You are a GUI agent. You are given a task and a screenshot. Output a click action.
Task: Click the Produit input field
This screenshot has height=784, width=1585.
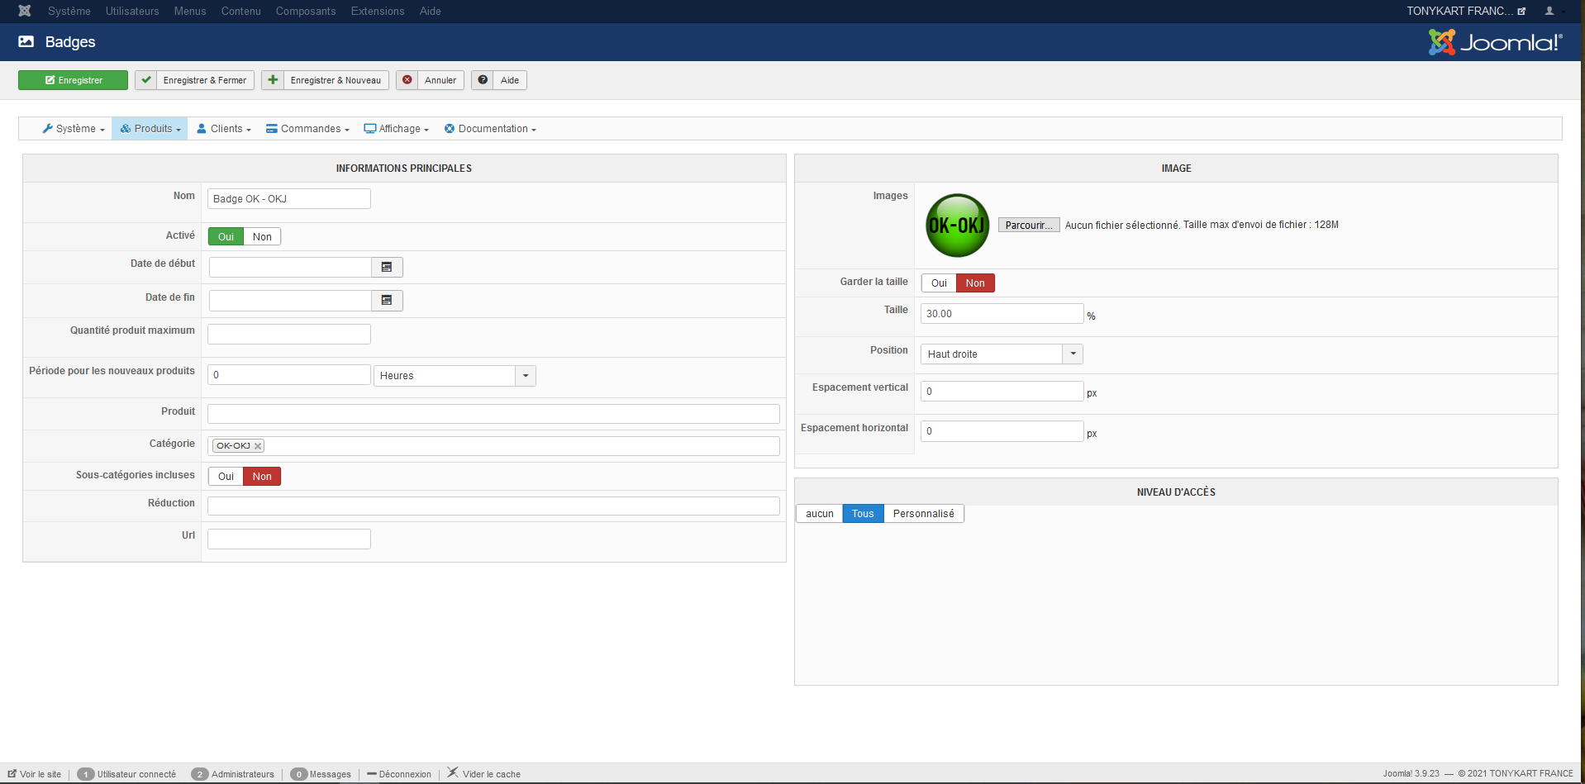tap(493, 414)
